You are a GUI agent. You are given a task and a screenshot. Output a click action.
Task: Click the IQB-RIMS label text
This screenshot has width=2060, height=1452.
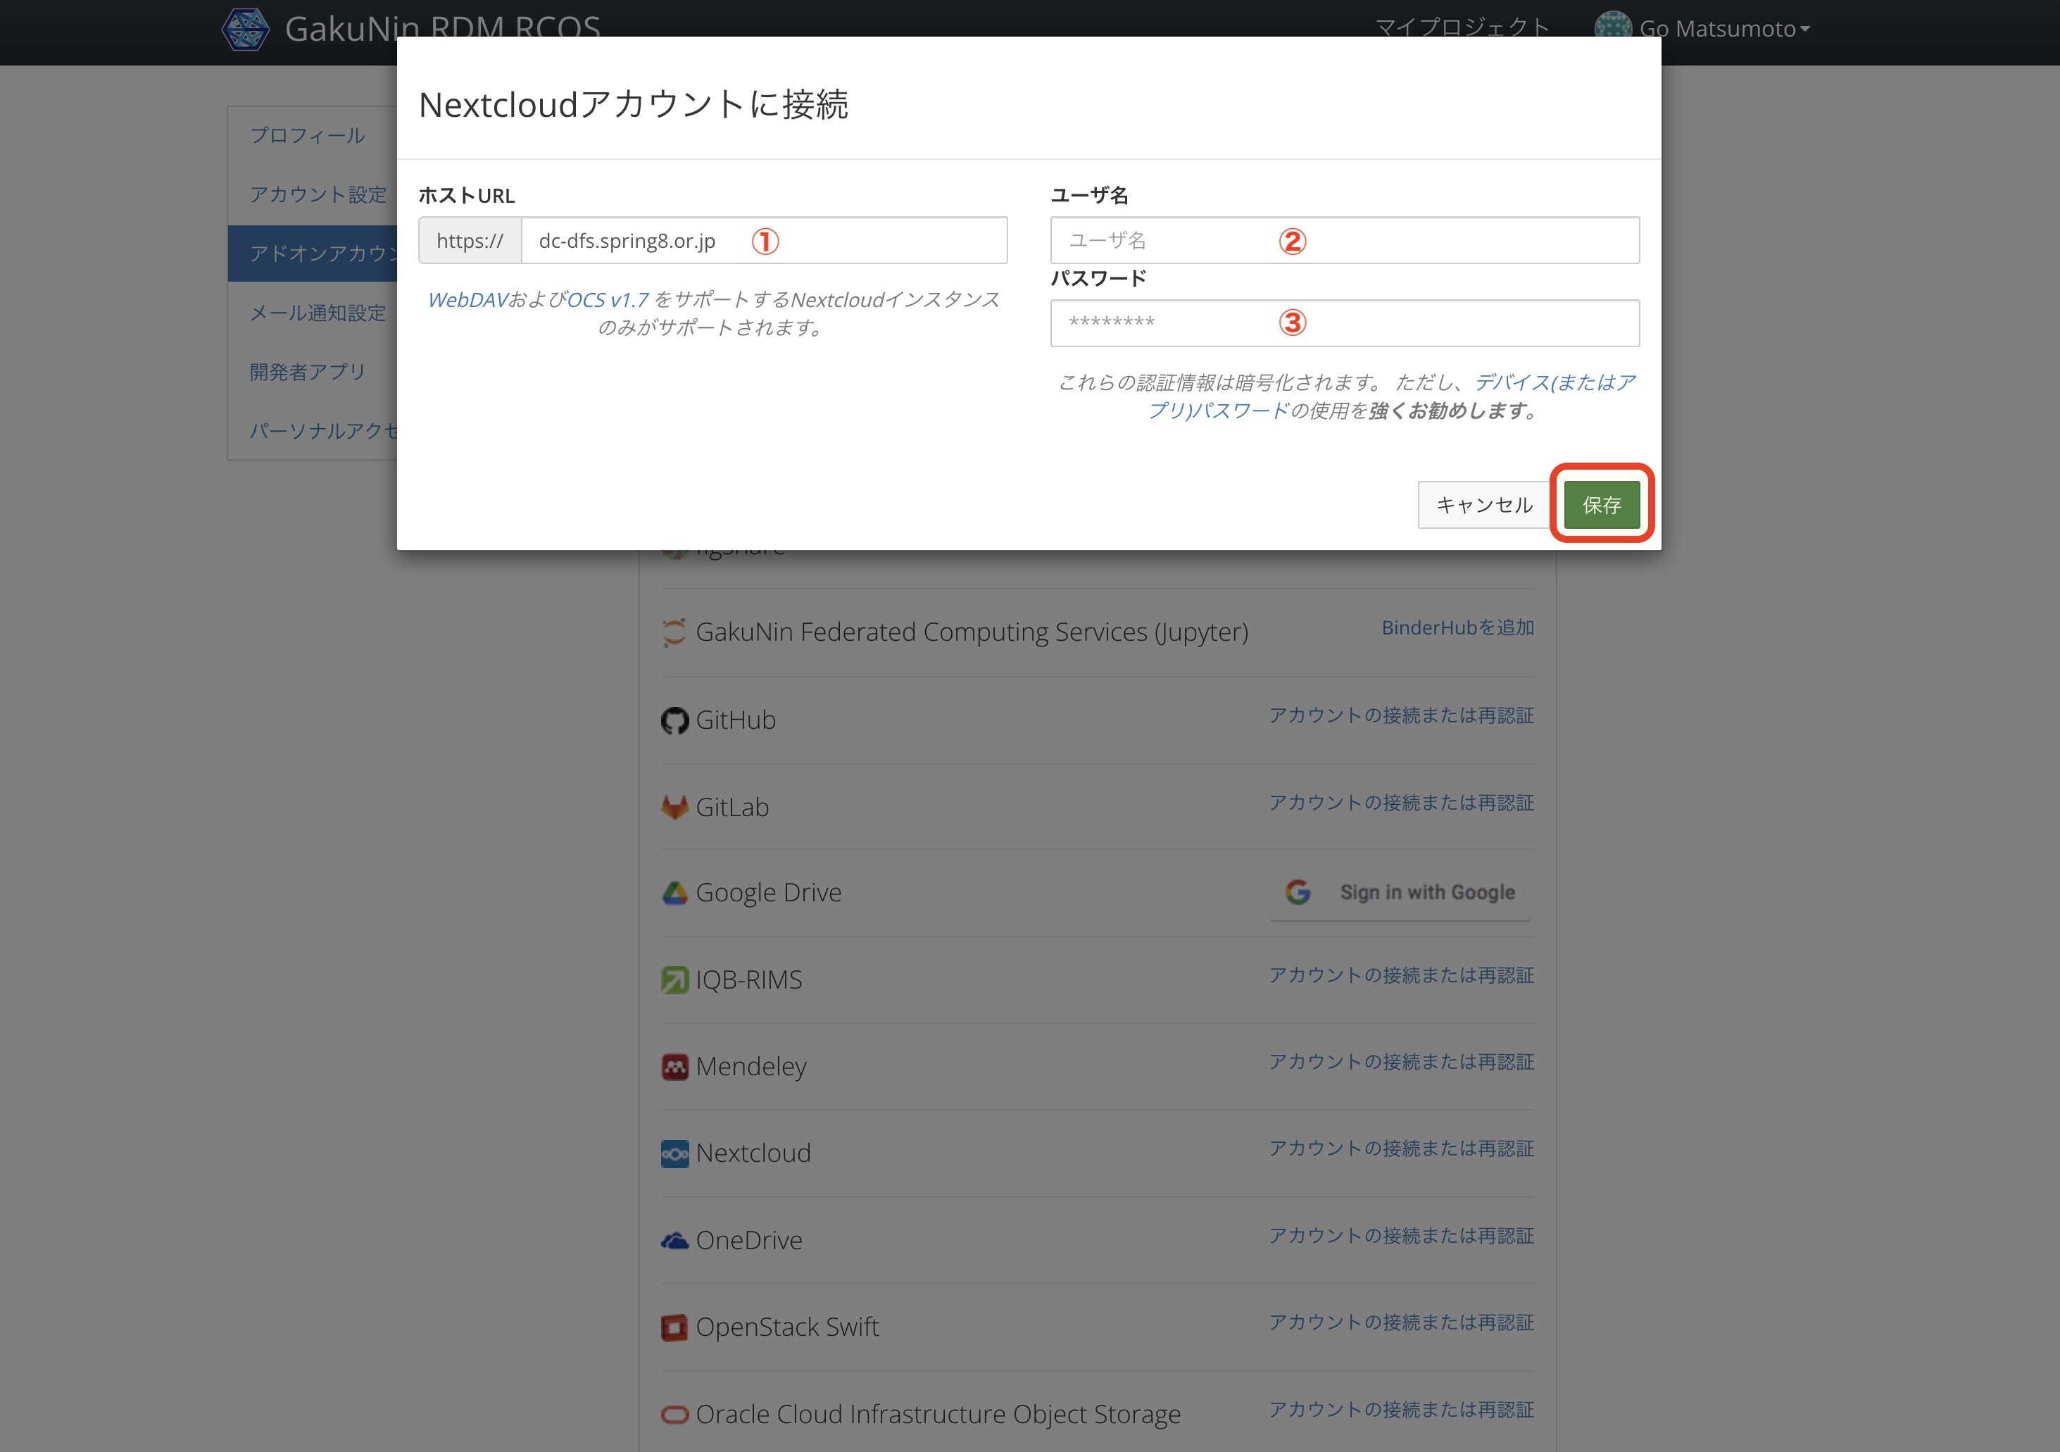749,979
